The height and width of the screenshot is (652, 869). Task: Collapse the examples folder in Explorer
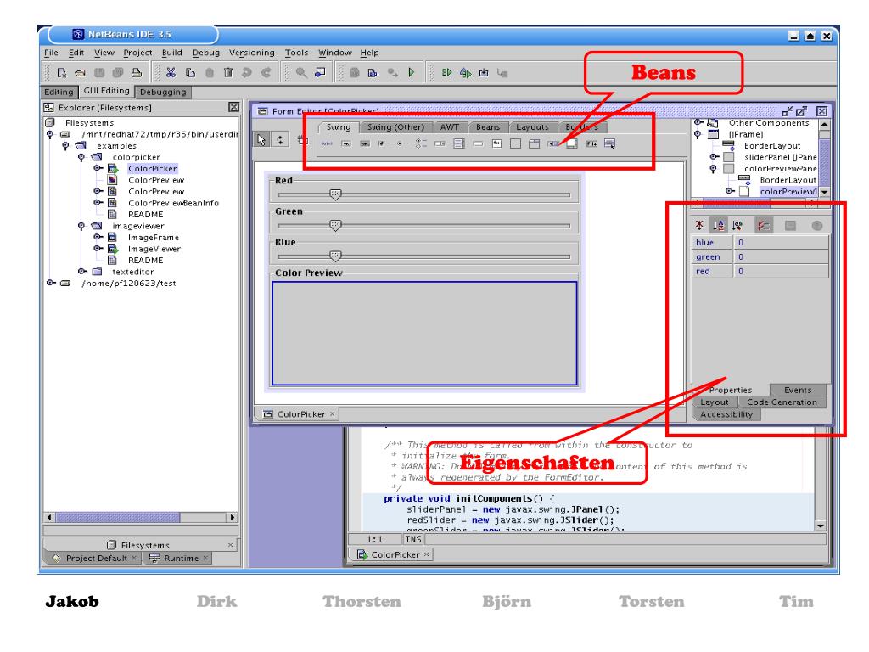point(65,146)
